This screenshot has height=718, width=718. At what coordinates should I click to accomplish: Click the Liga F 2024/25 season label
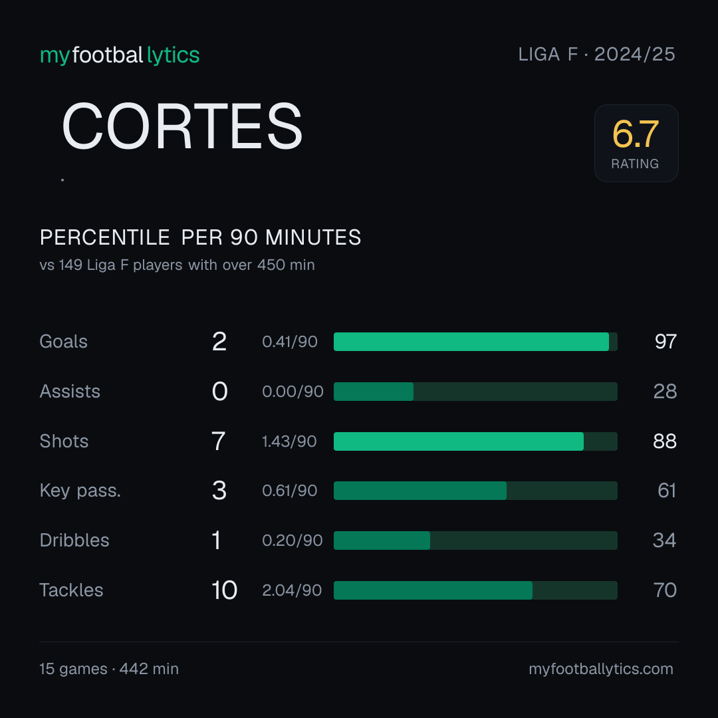click(x=596, y=55)
